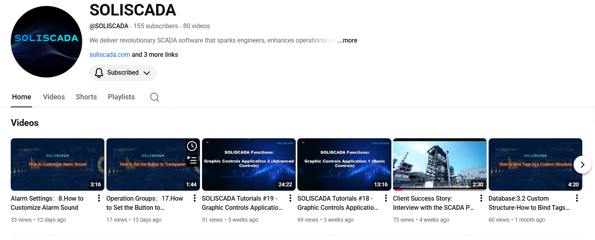Open the soliscada.com link
The image size is (595, 240).
pos(110,55)
